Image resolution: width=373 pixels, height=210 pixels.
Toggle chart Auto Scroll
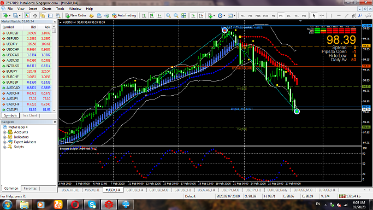pyautogui.click(x=193, y=15)
